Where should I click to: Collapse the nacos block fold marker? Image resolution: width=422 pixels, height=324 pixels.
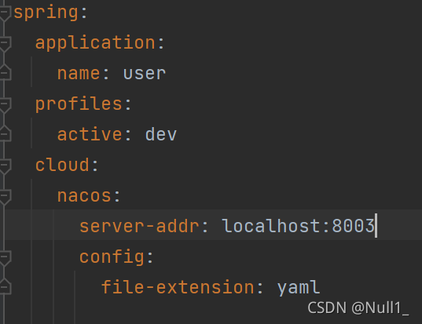click(4, 196)
